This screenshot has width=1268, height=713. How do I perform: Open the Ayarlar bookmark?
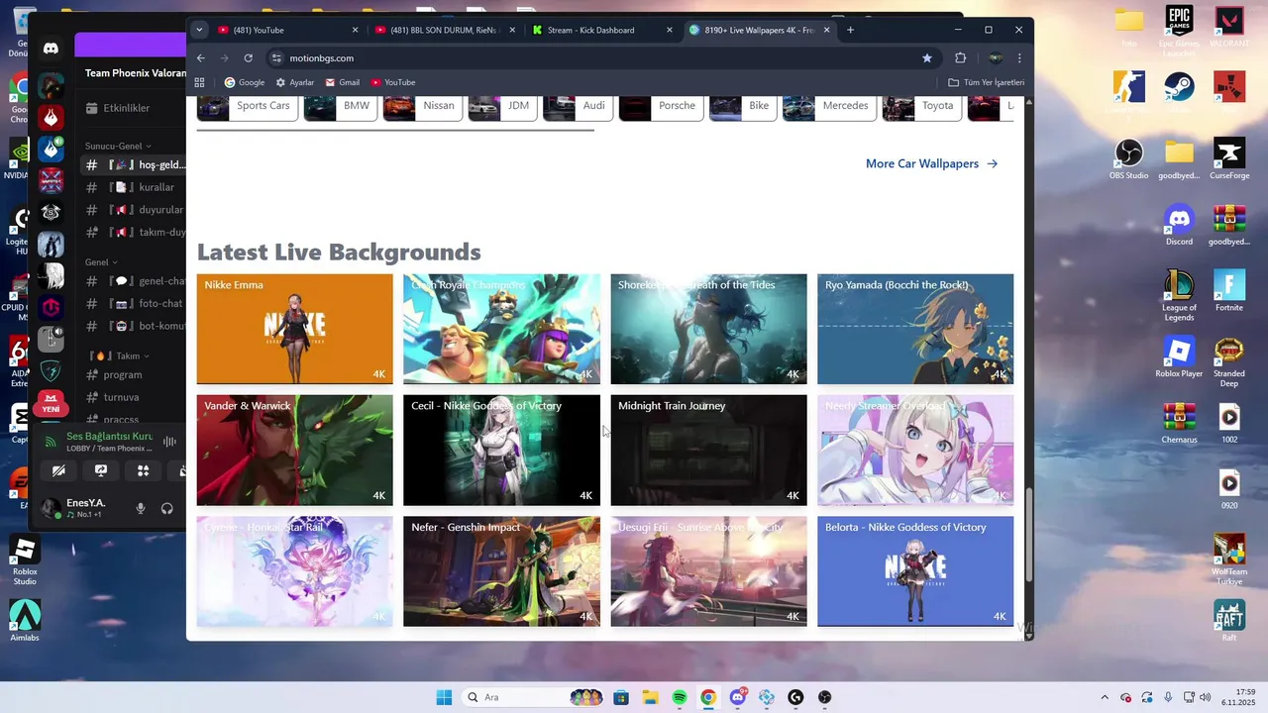(295, 82)
